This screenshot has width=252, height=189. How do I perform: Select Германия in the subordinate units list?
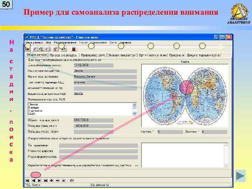coord(35,111)
